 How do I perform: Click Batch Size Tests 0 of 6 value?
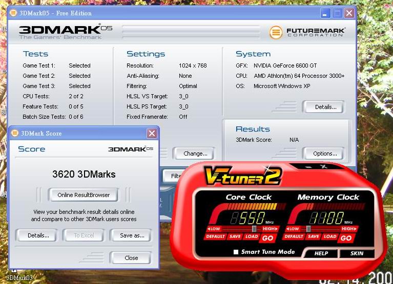[x=76, y=117]
